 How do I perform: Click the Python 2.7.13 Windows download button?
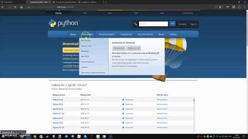click(x=133, y=48)
